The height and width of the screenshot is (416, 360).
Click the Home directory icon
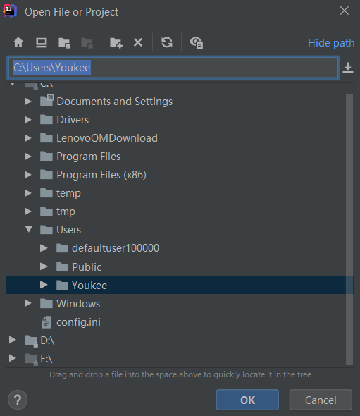tap(18, 42)
